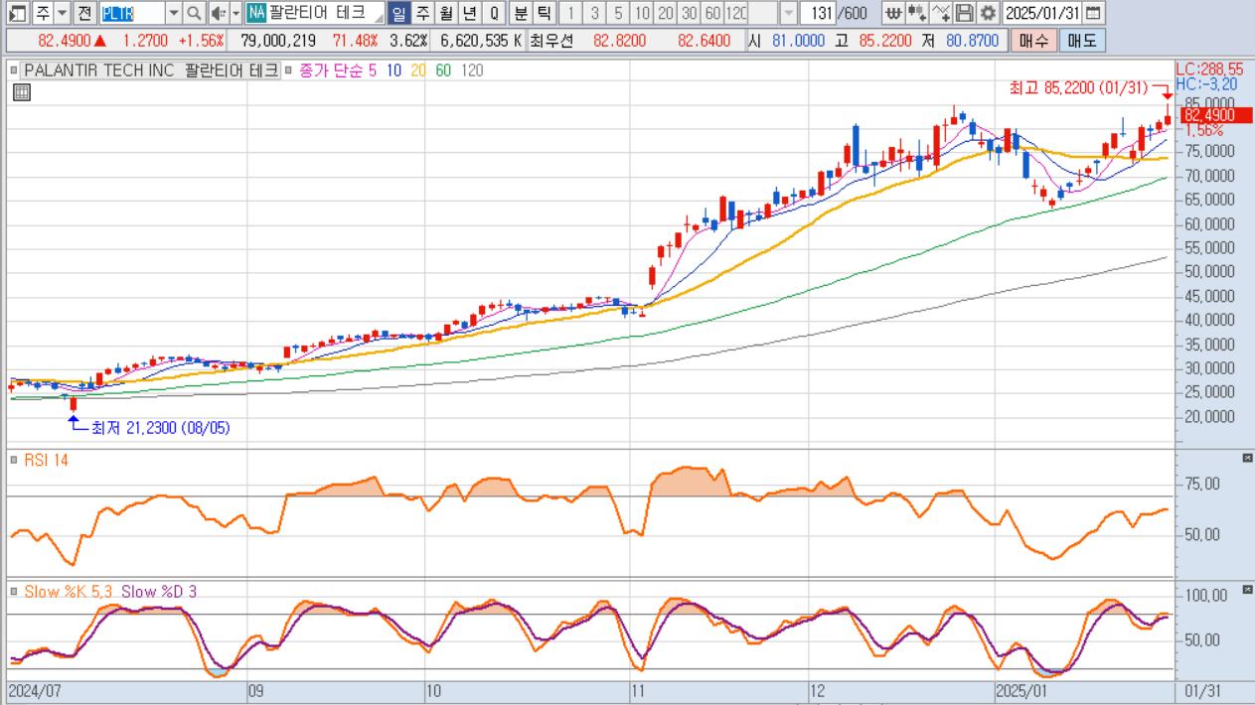Image resolution: width=1255 pixels, height=705 pixels.
Task: Click the 79,000,219 volume value
Action: pos(278,41)
